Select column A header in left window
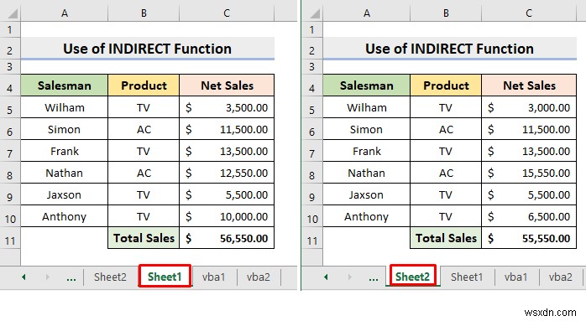This screenshot has width=586, height=321. point(65,13)
